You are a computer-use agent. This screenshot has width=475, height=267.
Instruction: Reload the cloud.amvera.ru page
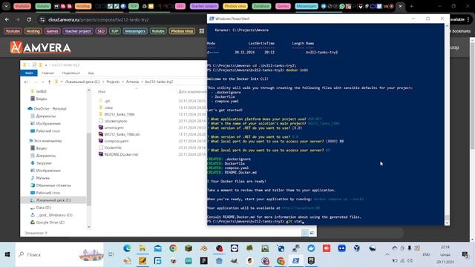pyautogui.click(x=29, y=20)
